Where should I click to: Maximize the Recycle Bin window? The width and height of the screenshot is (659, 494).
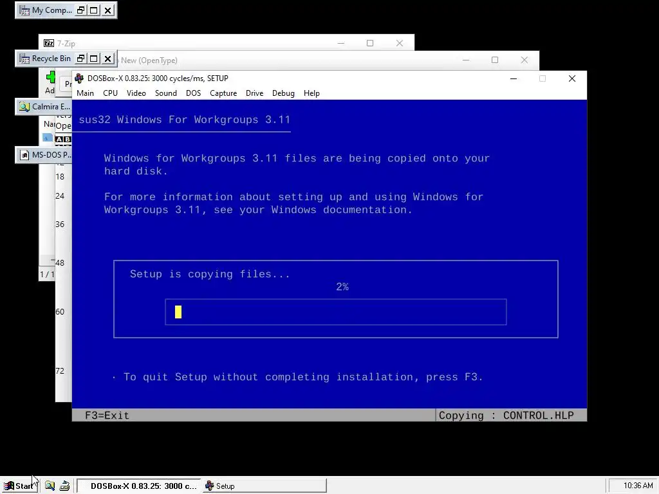tap(94, 59)
